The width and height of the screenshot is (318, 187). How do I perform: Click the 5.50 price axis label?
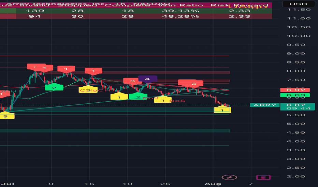click(x=296, y=115)
